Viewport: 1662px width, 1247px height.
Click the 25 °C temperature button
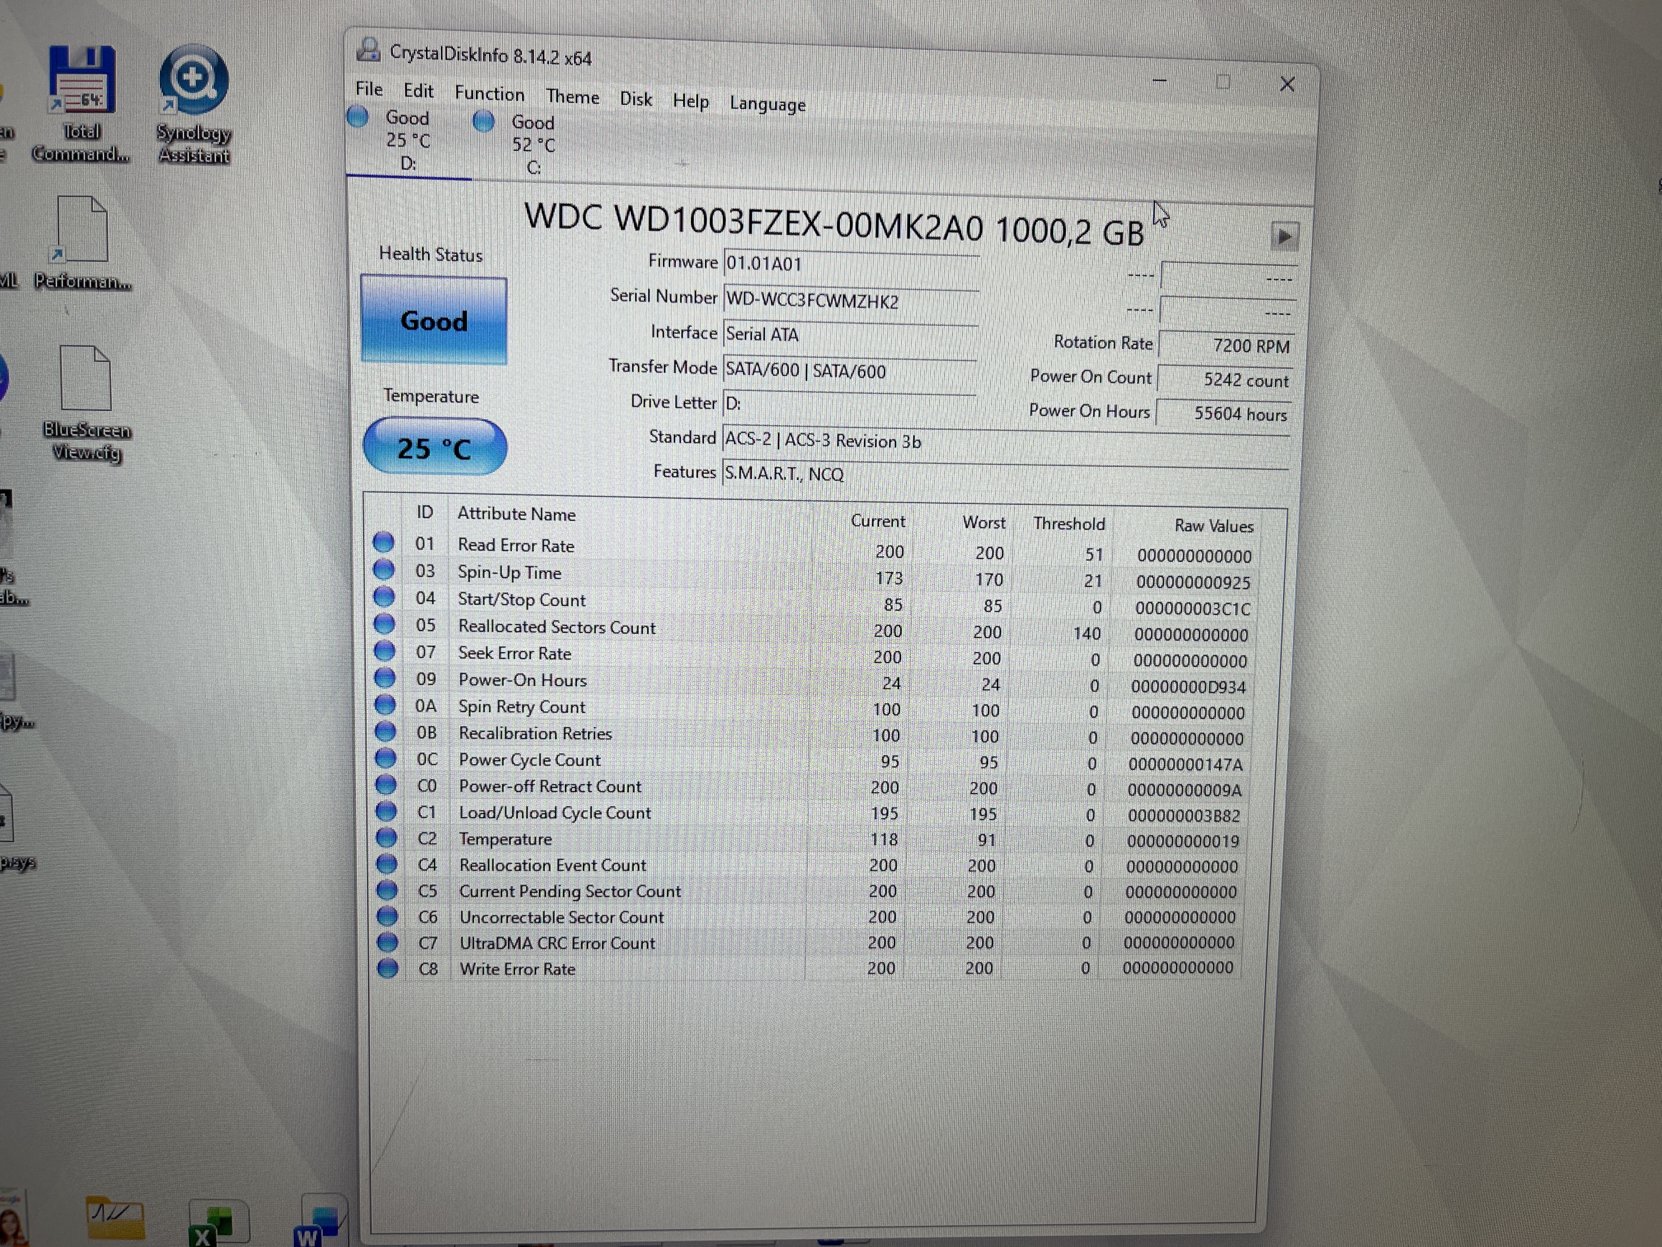coord(435,447)
